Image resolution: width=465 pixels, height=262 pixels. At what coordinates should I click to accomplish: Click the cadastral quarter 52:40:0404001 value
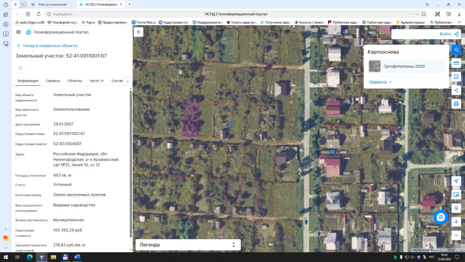click(x=68, y=144)
